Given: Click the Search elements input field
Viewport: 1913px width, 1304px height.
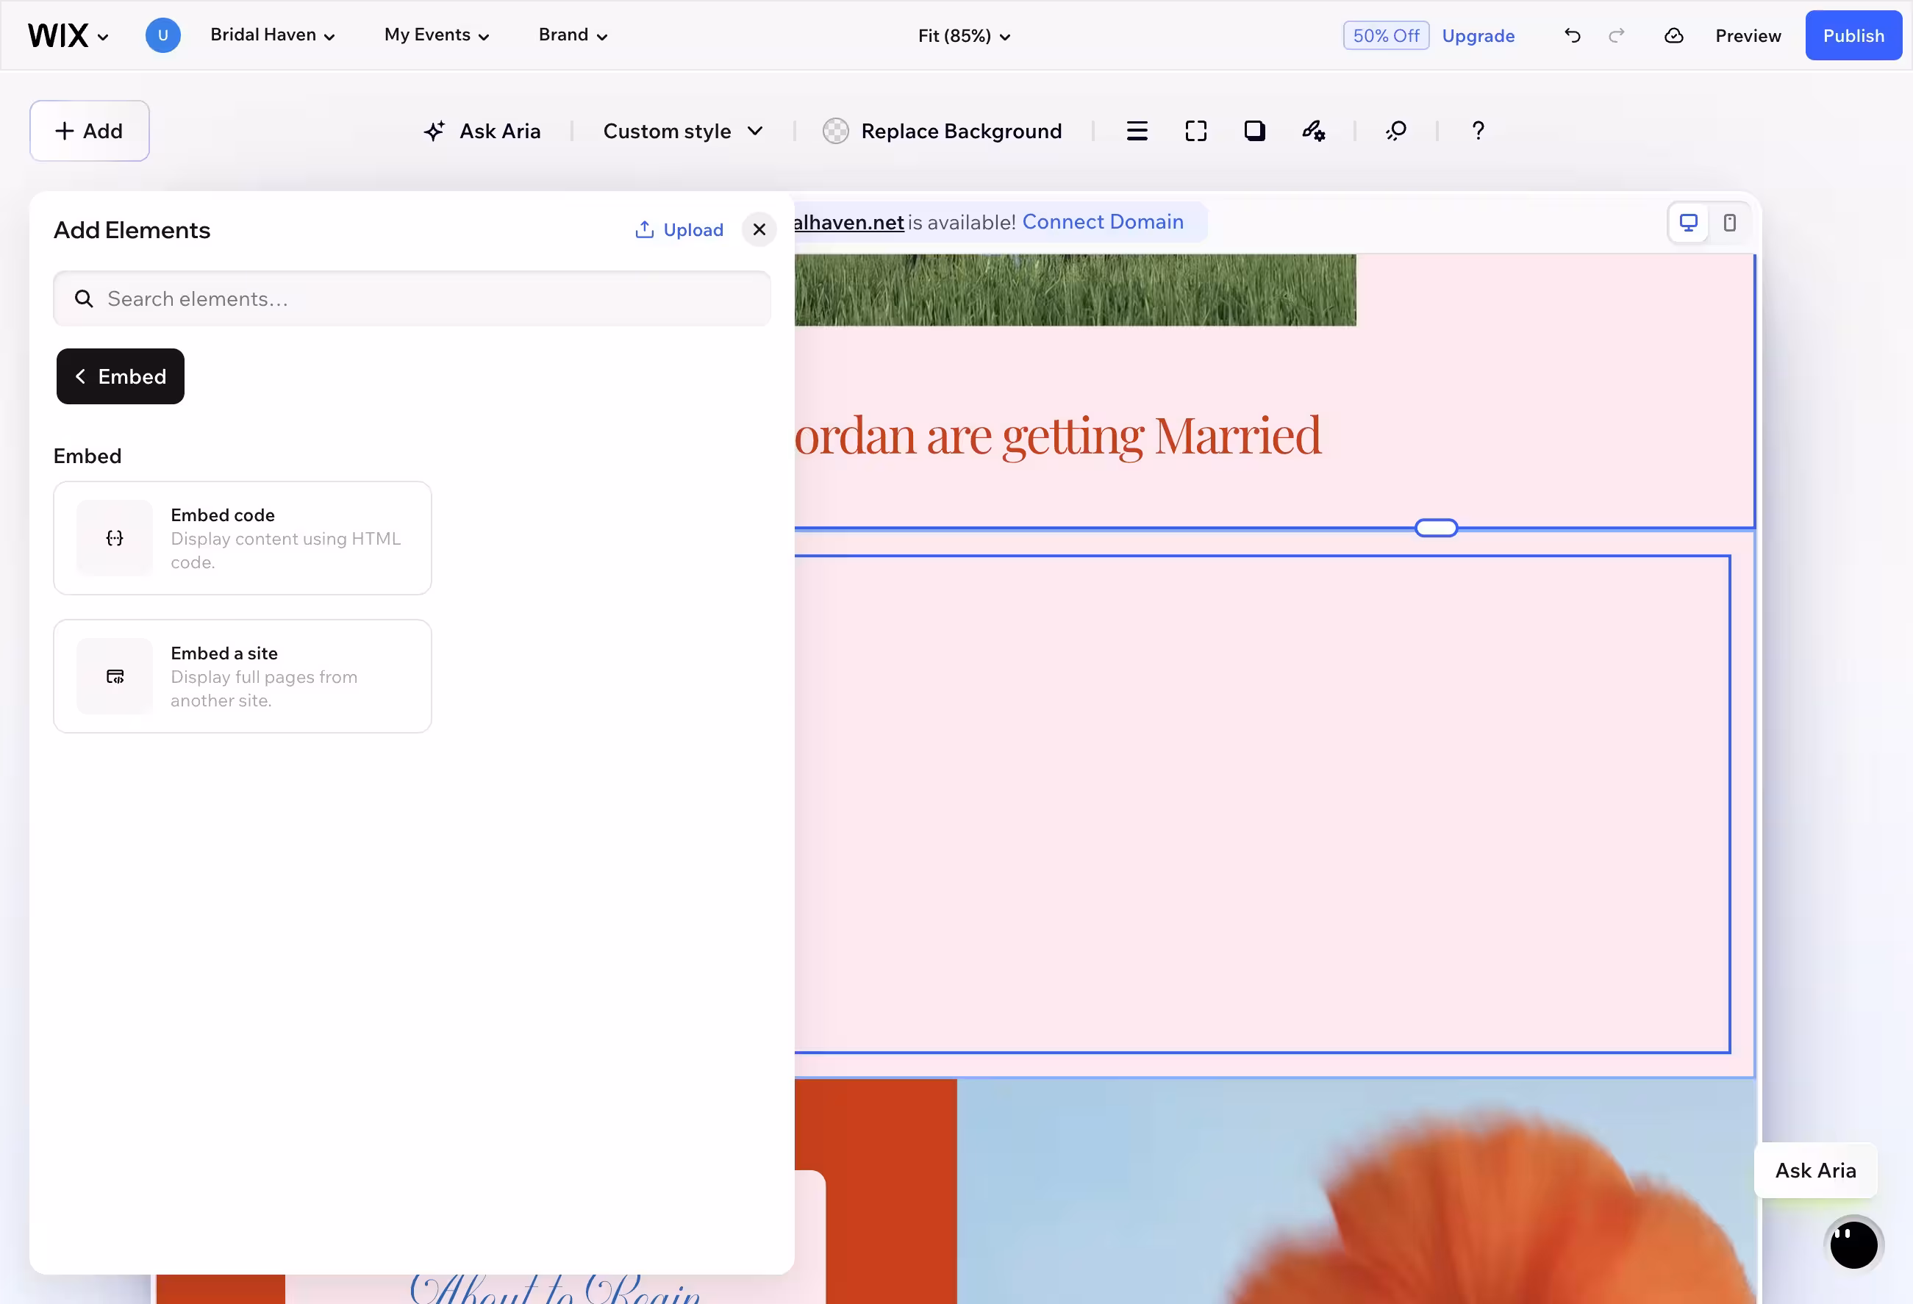Looking at the screenshot, I should tap(412, 298).
